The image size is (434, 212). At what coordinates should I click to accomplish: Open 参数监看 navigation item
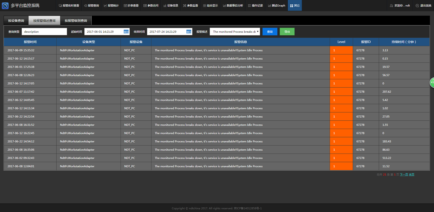[190, 5]
